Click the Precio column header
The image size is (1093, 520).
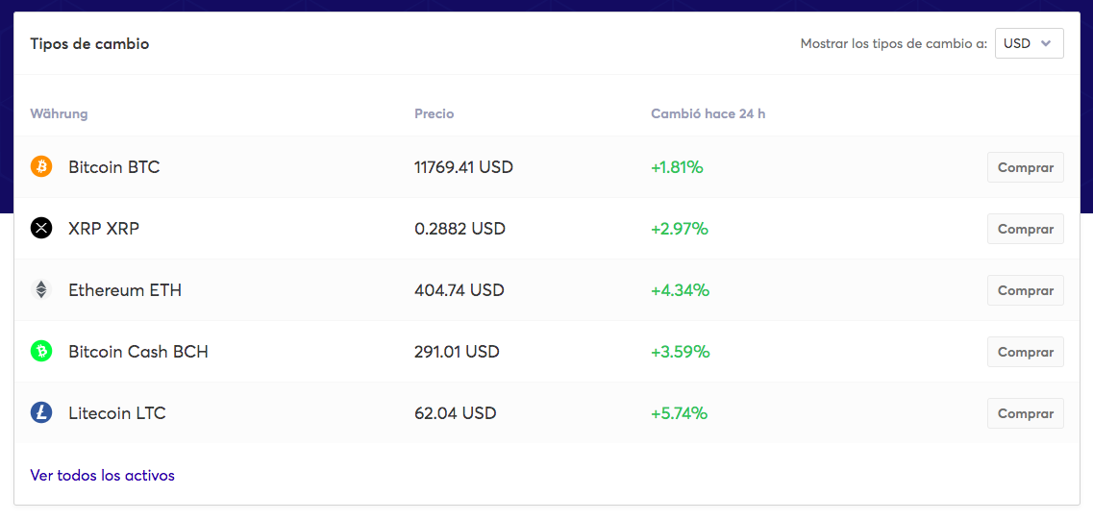[x=435, y=113]
